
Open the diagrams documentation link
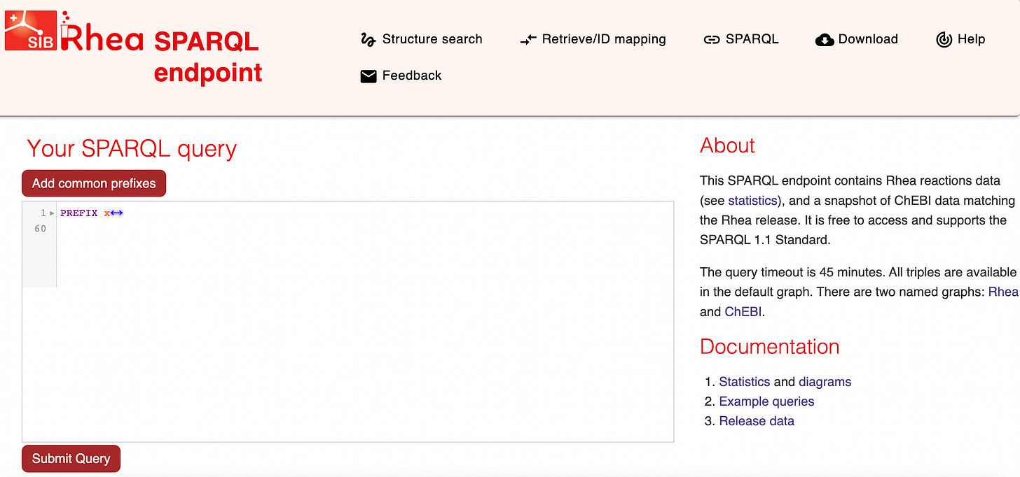point(825,382)
